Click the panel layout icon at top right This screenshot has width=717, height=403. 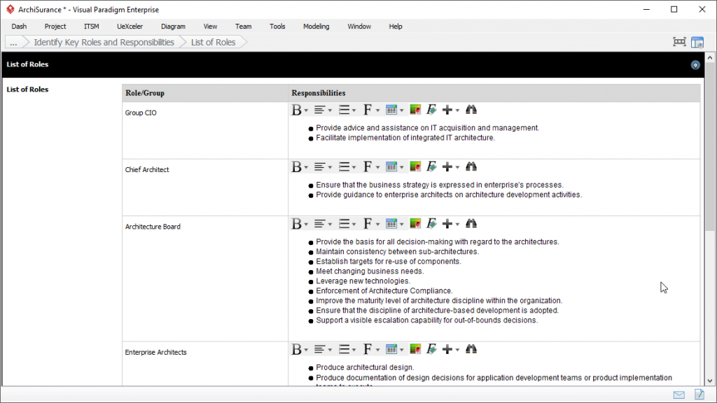pyautogui.click(x=697, y=42)
